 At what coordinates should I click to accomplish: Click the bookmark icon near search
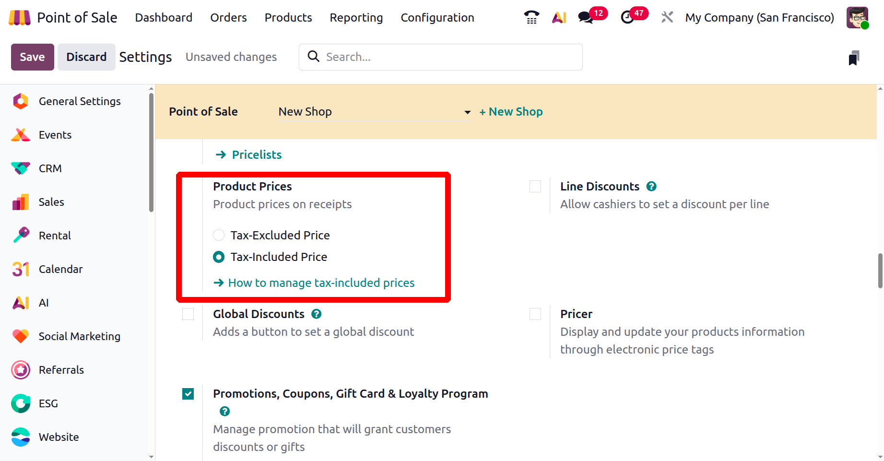click(854, 58)
